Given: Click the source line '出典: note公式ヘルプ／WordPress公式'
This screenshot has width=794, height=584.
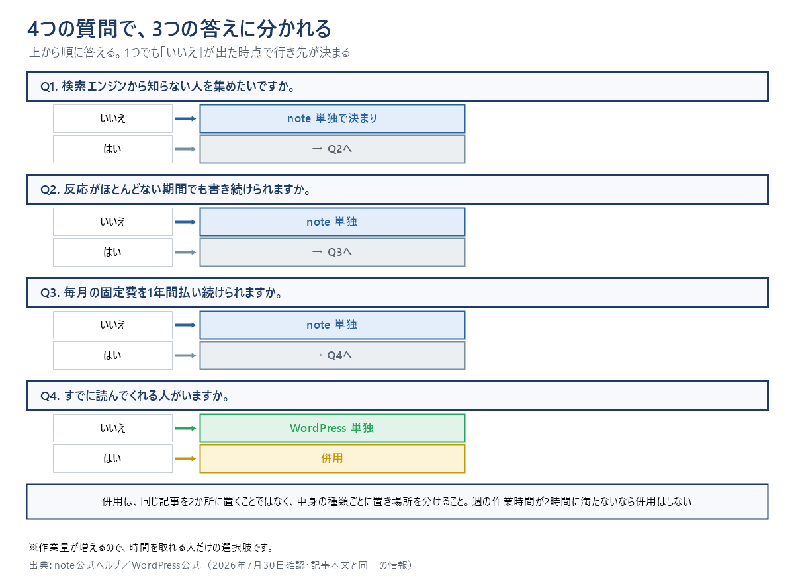Looking at the screenshot, I should click(x=222, y=565).
